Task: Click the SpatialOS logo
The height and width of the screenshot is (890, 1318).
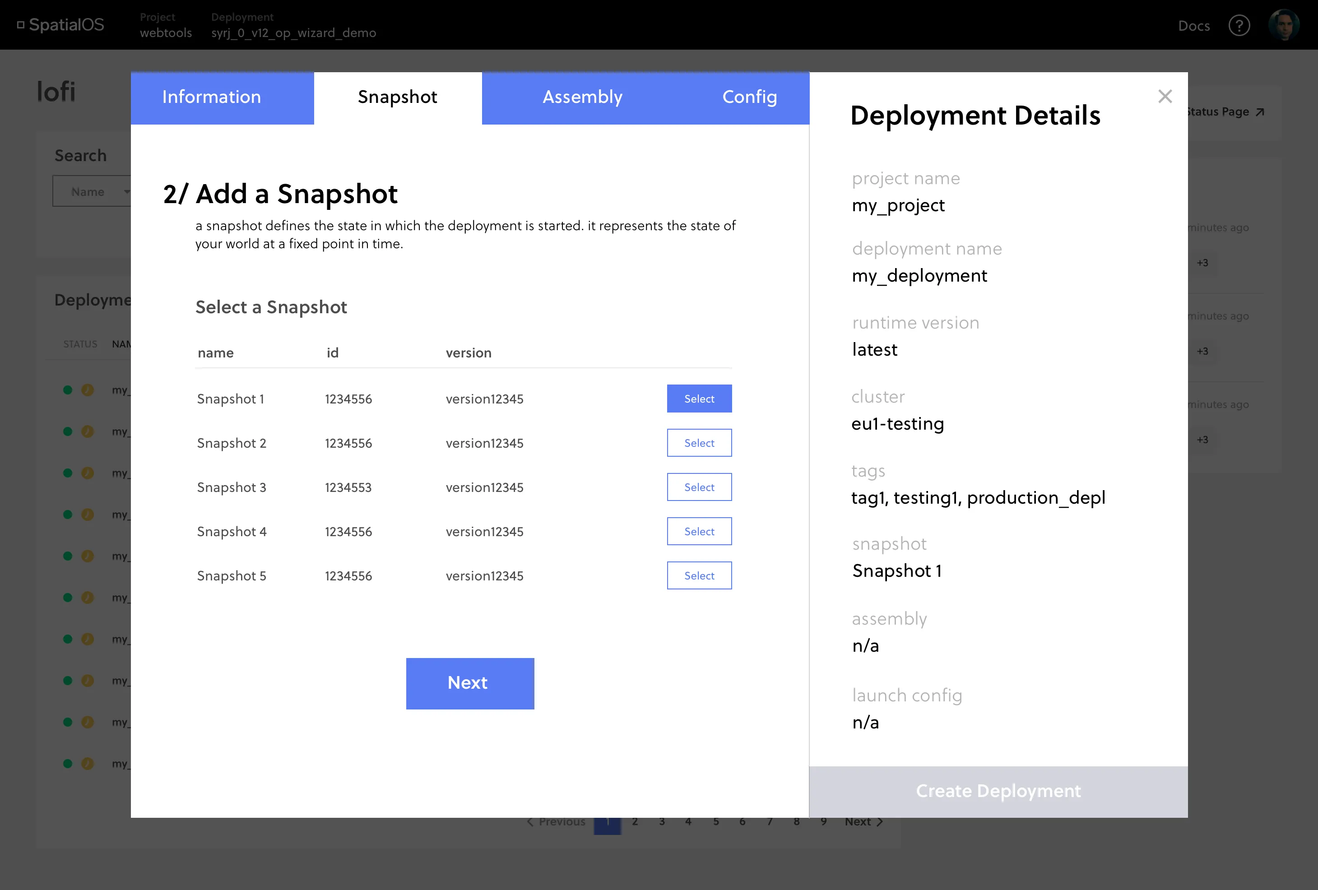Action: (60, 24)
